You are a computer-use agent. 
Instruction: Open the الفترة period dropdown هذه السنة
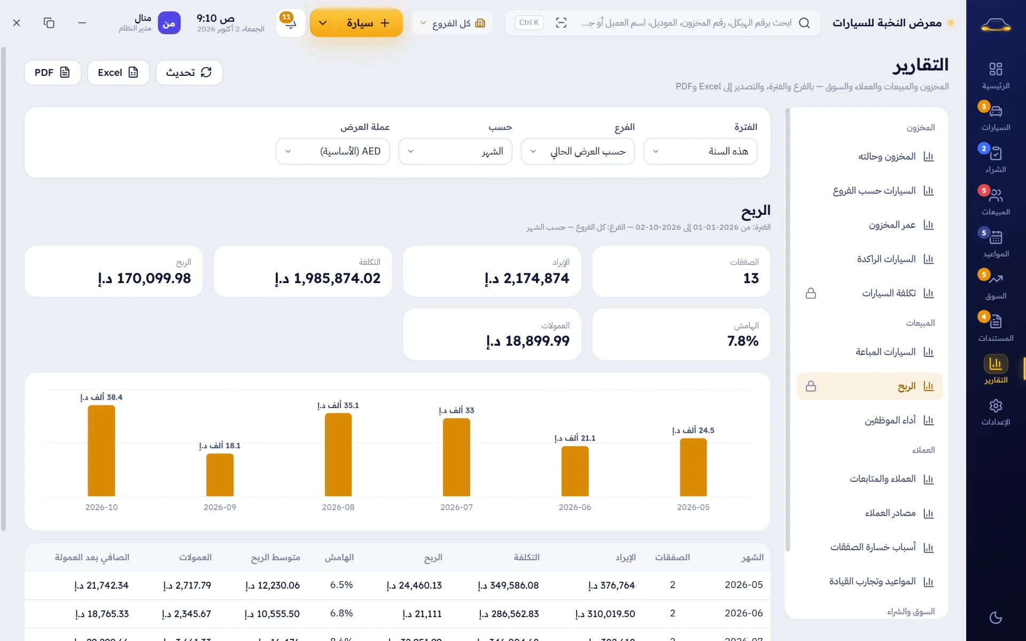coord(700,151)
